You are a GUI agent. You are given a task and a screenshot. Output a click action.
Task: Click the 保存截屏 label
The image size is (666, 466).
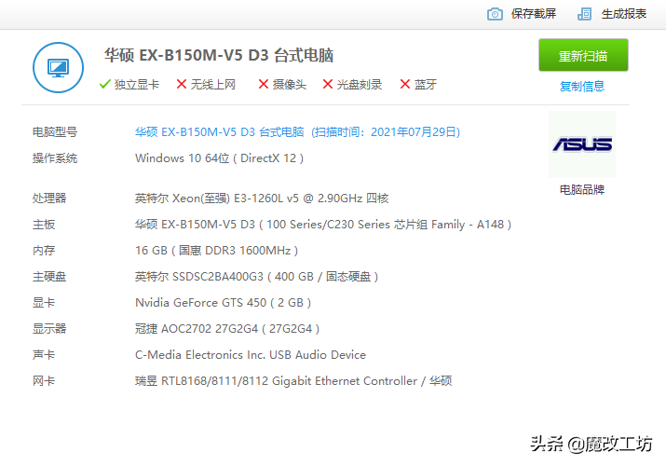tap(534, 14)
